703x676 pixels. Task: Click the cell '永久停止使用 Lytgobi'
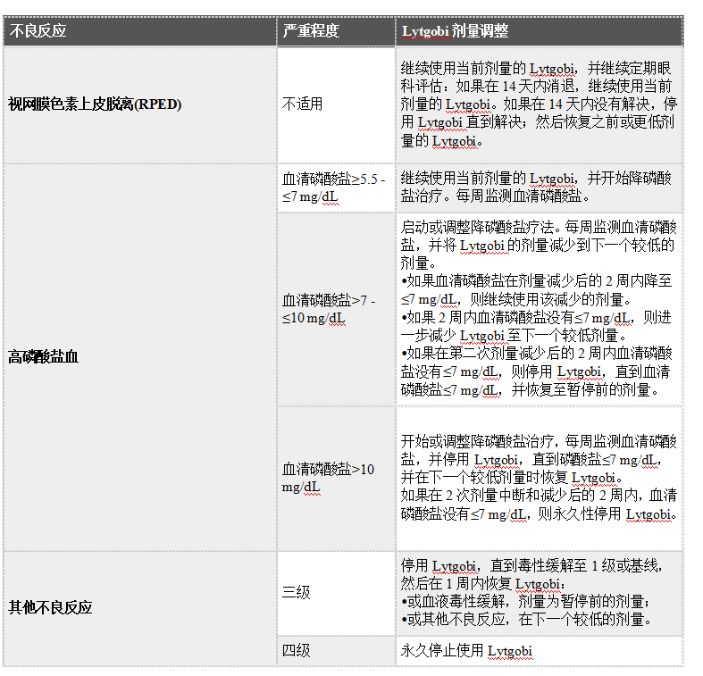pos(539,651)
